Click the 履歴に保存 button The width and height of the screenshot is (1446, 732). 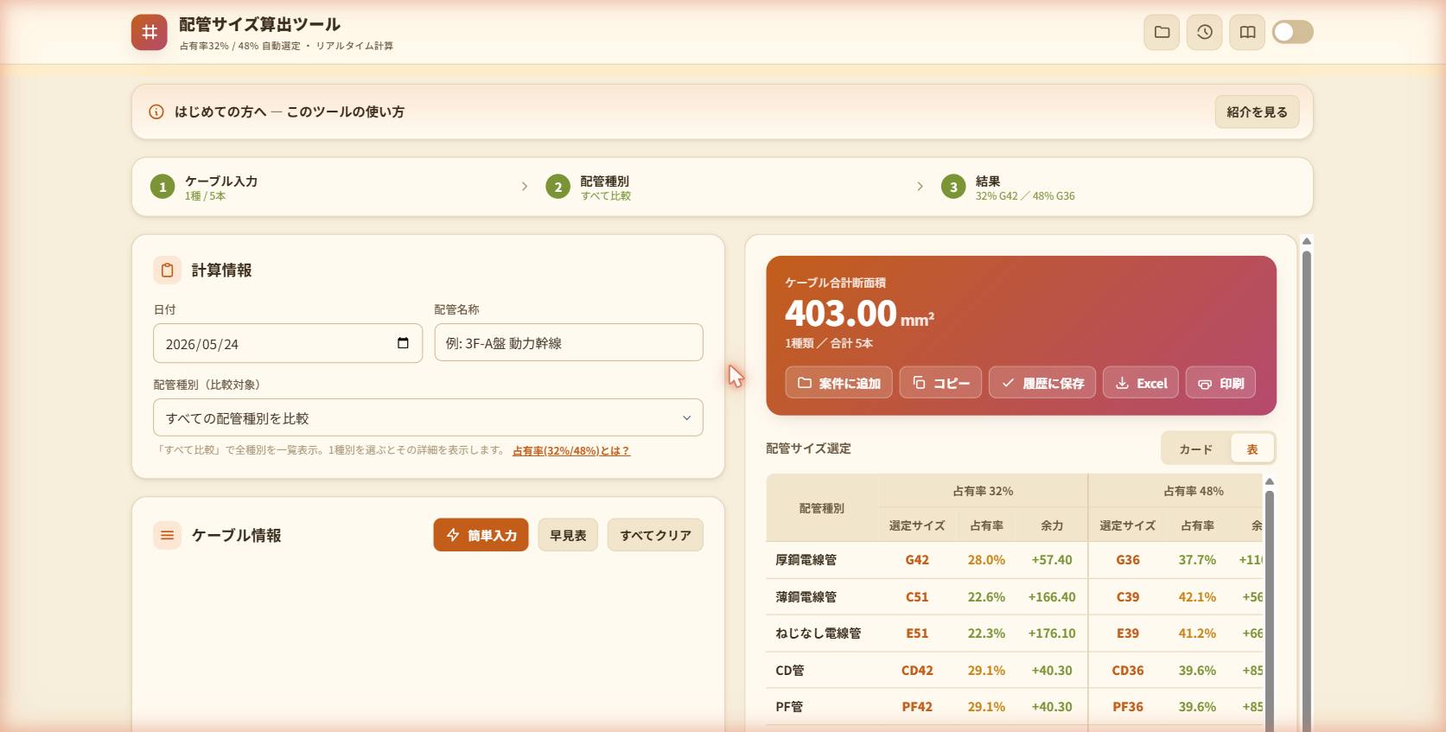[x=1042, y=383]
